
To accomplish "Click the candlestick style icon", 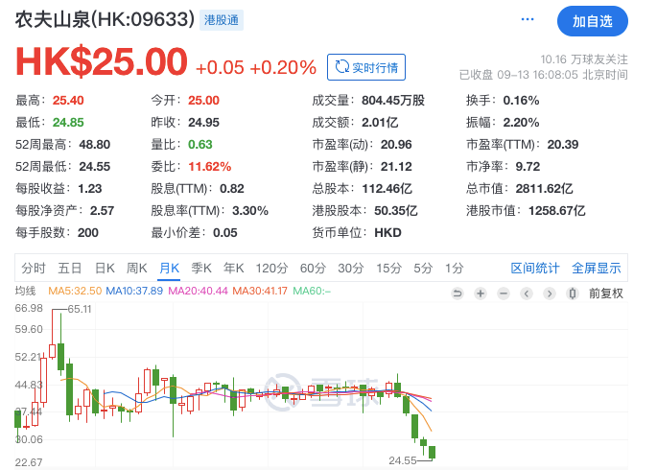I will coord(573,294).
